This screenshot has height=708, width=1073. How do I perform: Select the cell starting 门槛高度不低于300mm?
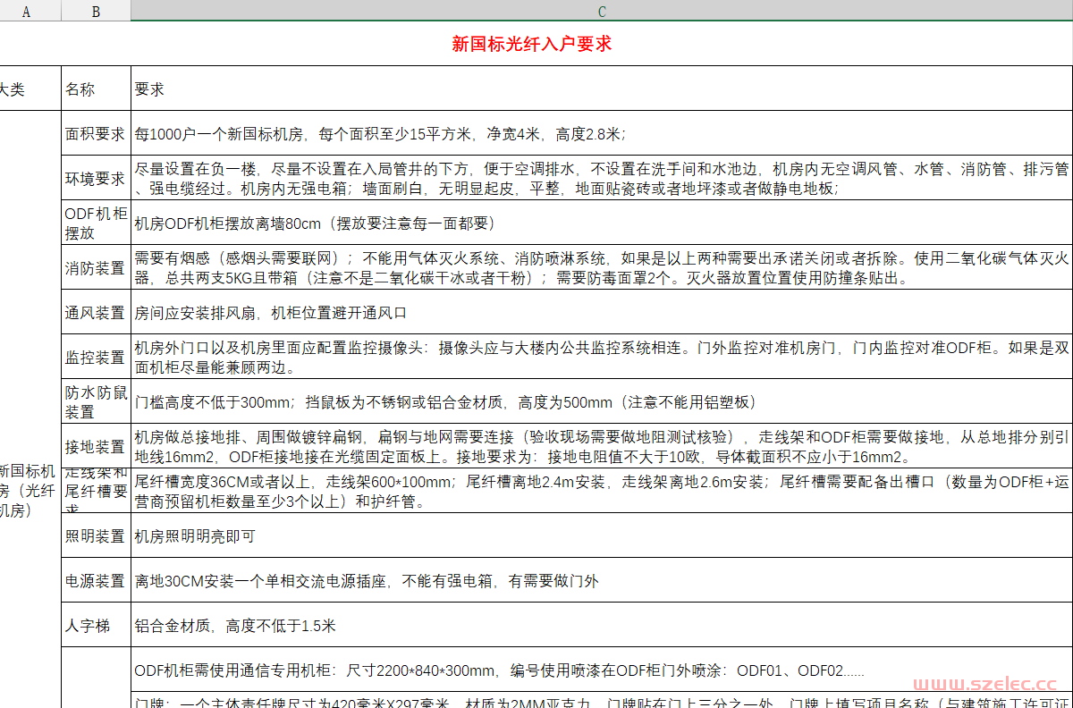pos(602,401)
